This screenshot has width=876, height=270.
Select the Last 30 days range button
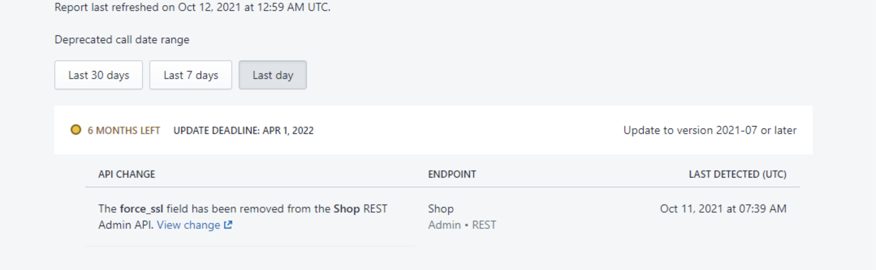[99, 75]
